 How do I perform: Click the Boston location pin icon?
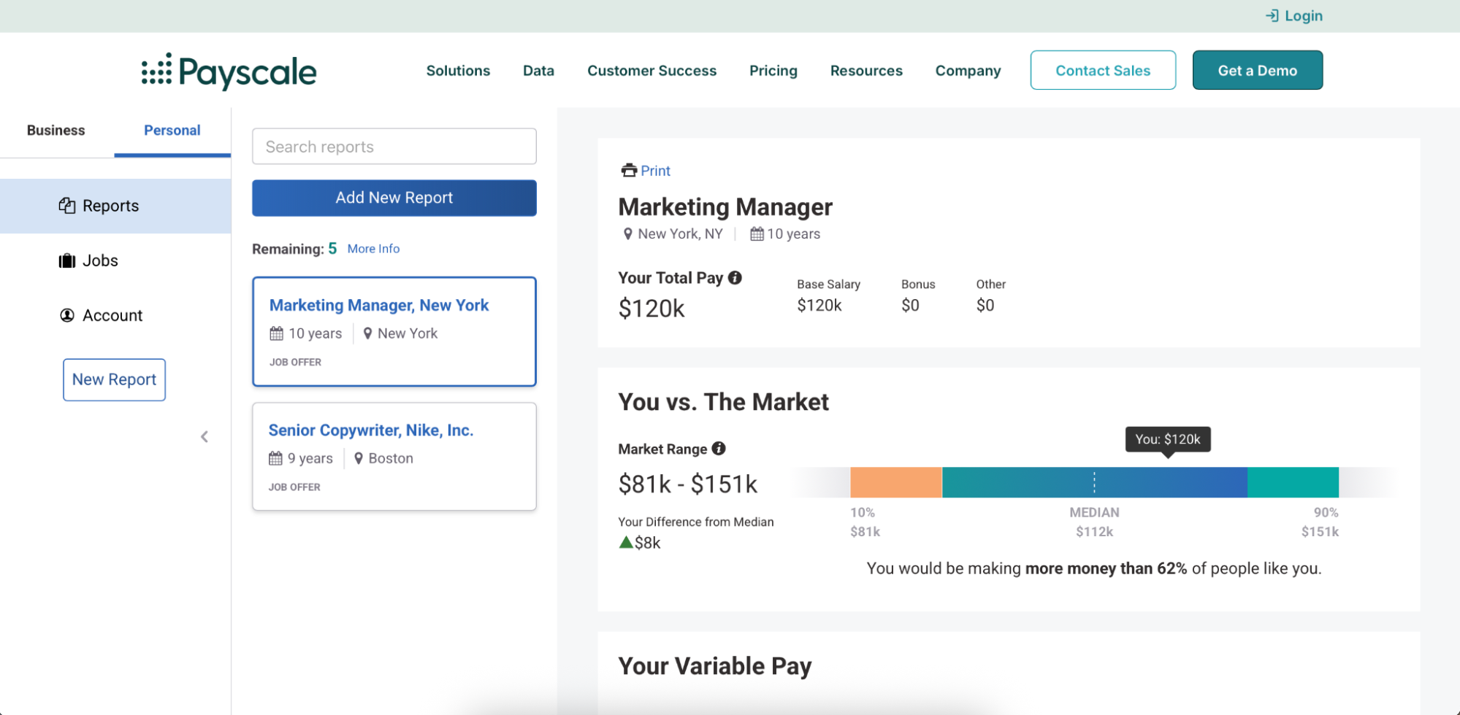click(x=359, y=458)
